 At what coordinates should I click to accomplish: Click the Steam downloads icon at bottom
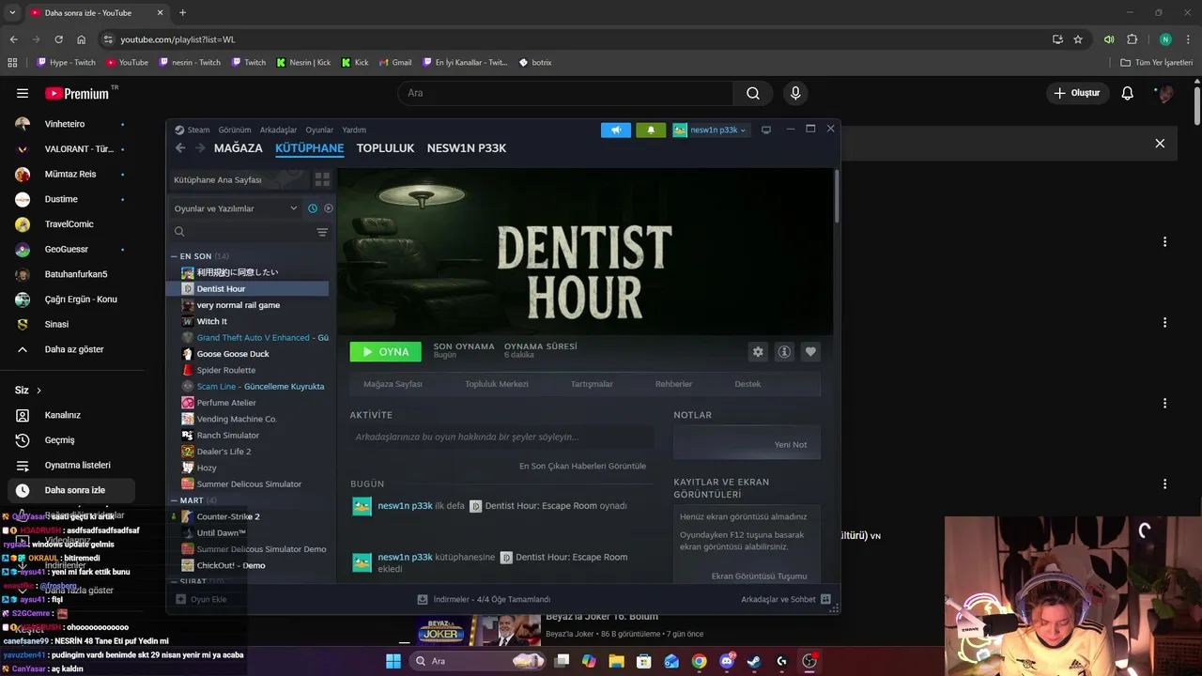423,599
